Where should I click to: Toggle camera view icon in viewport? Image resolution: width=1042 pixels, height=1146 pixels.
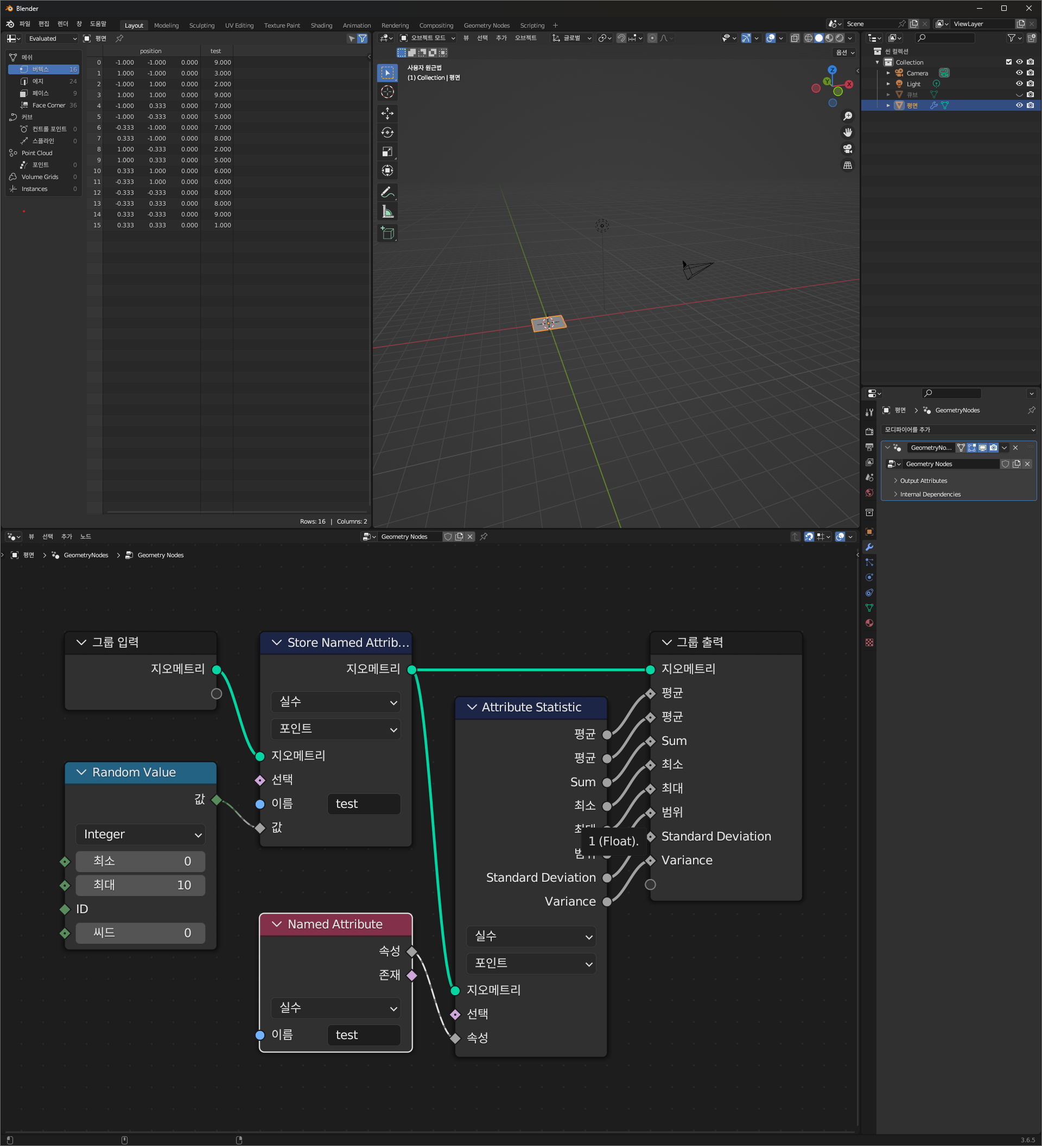point(848,149)
